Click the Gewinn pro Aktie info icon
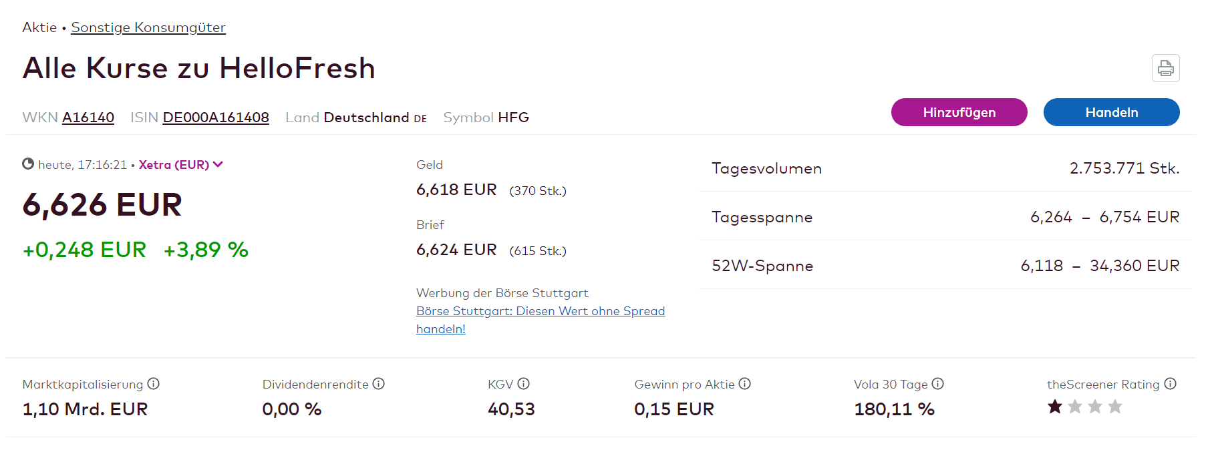Viewport: 1210px width, 468px height. 745,384
